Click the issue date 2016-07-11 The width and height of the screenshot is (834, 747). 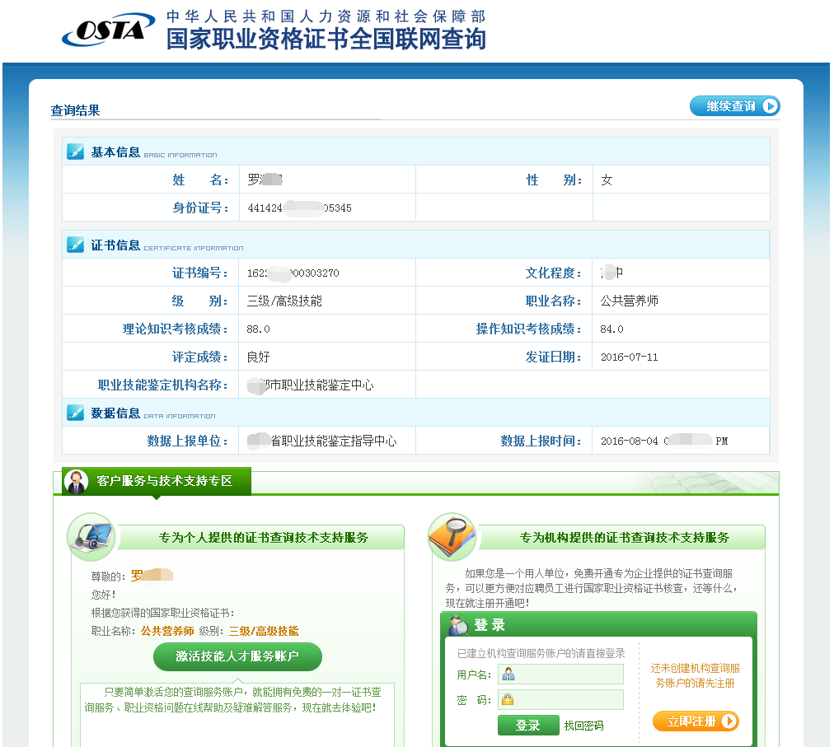tap(630, 357)
